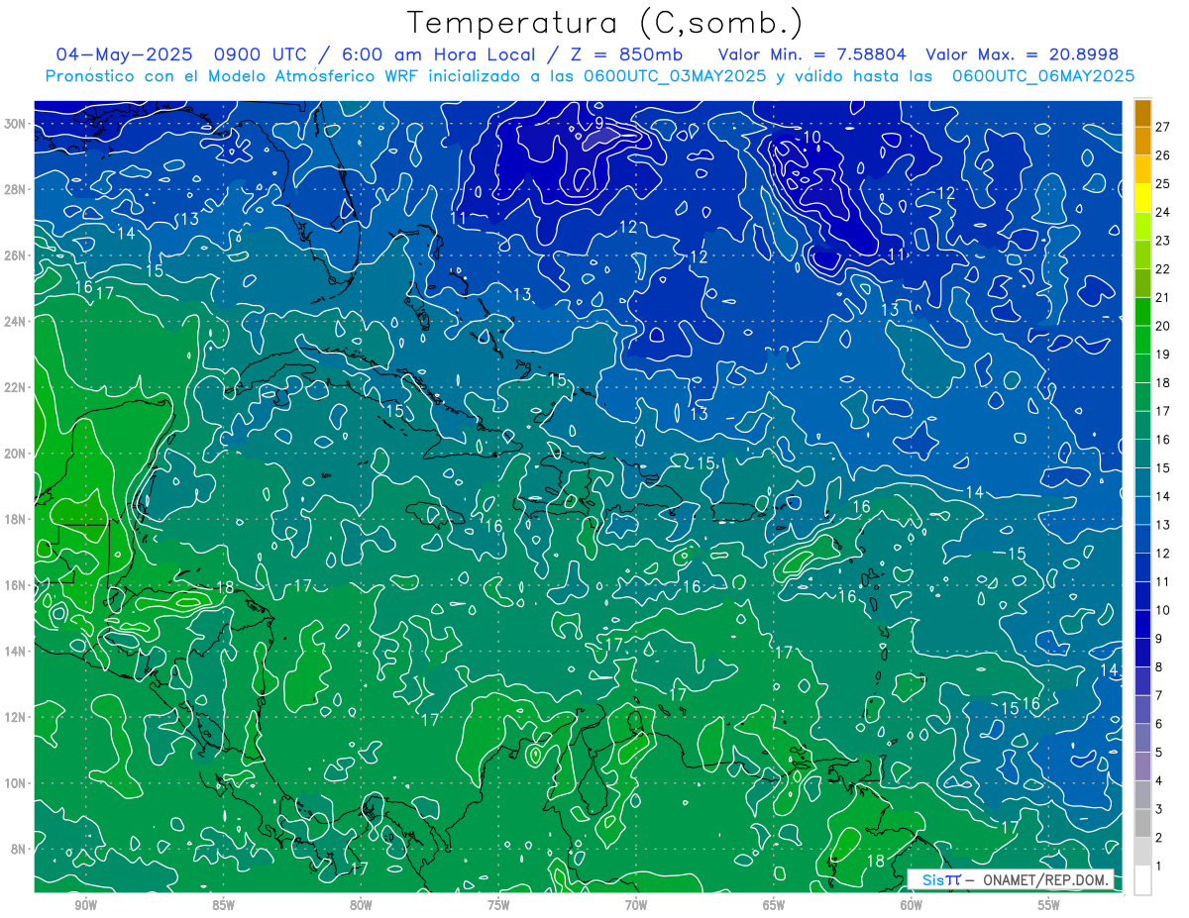Click the '16N' latitude axis label
Viewport: 1189px width, 918px height.
(17, 584)
